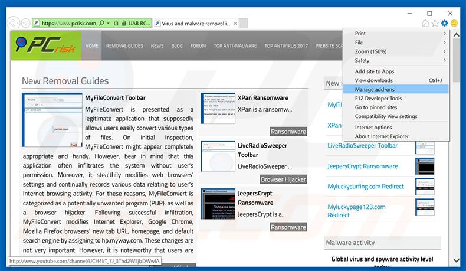Click the Favorites star icon
This screenshot has height=271, width=466.
[x=435, y=23]
